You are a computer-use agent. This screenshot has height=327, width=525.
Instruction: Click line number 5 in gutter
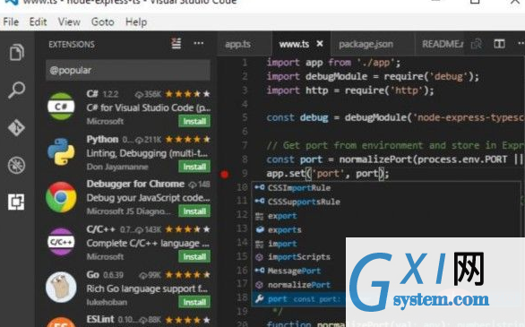245,117
